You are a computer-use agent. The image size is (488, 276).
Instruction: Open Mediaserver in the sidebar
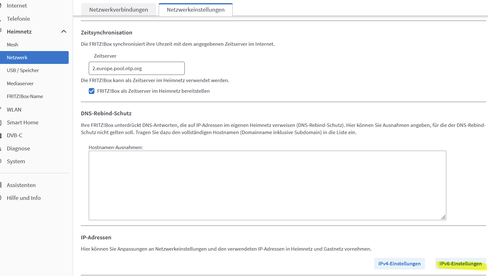(20, 84)
